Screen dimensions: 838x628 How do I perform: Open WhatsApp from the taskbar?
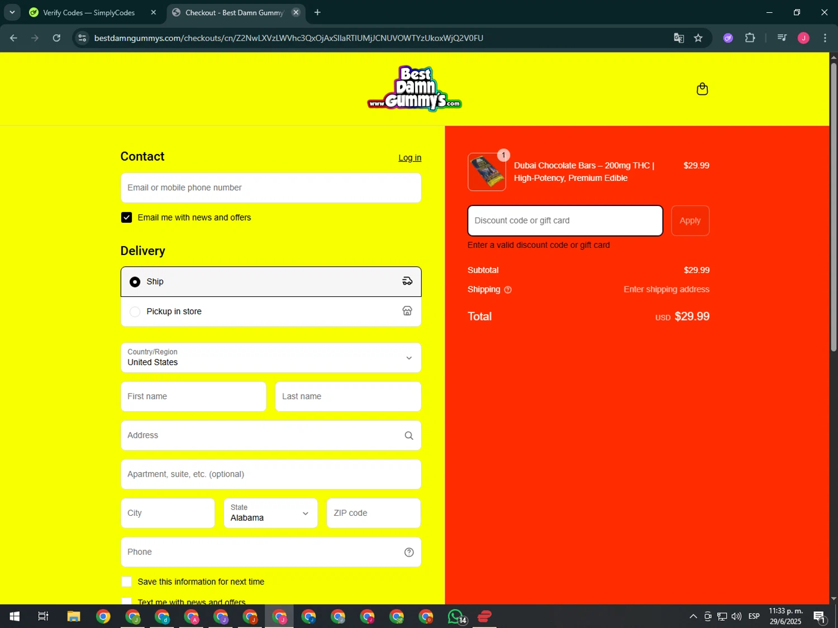click(456, 616)
